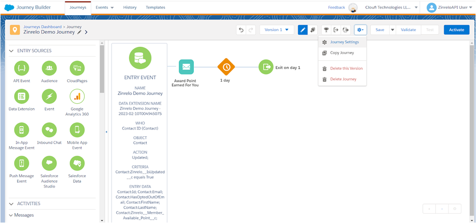
Task: Open the ZinreloAPI User menu
Action: pos(450,8)
